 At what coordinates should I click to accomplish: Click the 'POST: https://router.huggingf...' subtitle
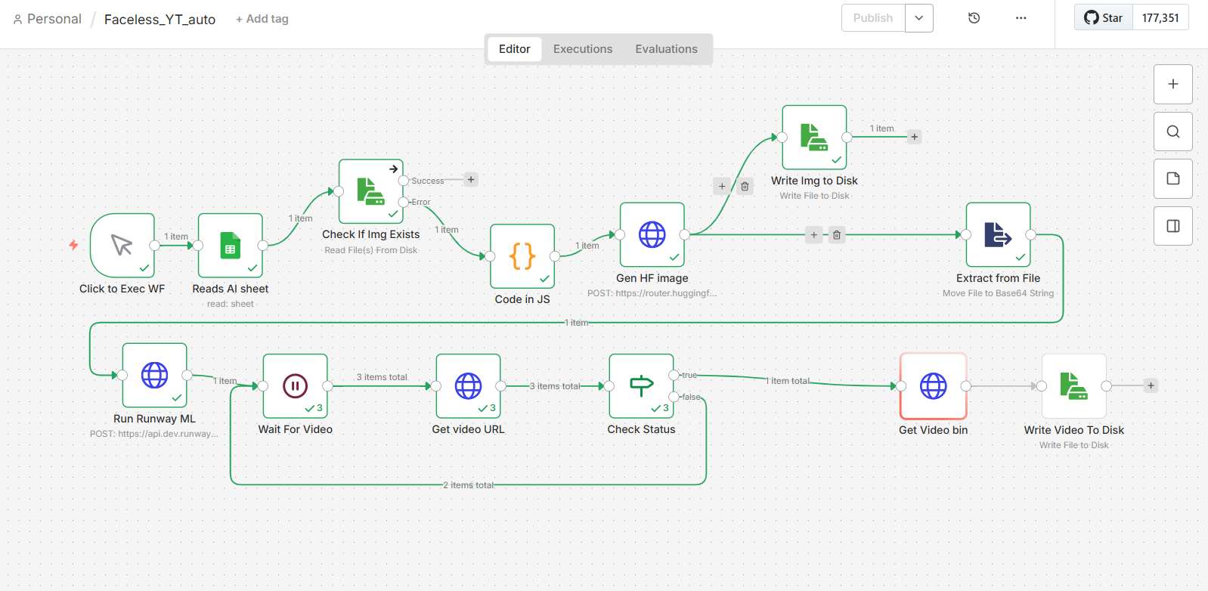tap(652, 293)
